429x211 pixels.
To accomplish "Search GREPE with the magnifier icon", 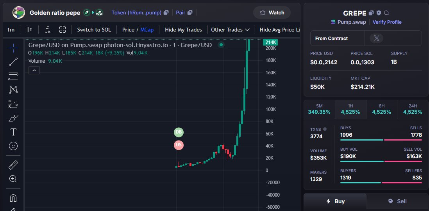I will (x=386, y=13).
